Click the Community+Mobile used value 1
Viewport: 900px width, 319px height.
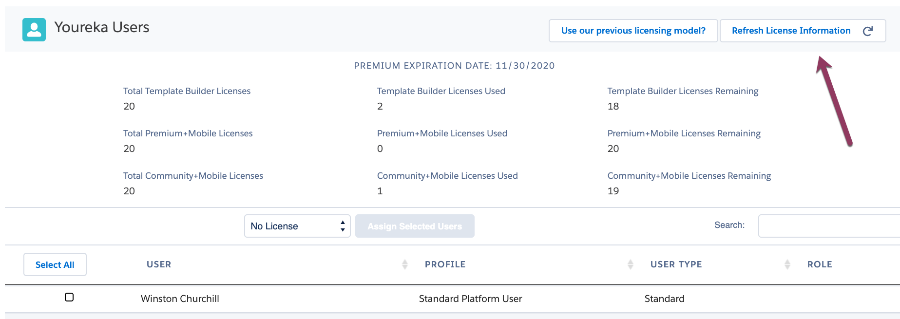[380, 191]
